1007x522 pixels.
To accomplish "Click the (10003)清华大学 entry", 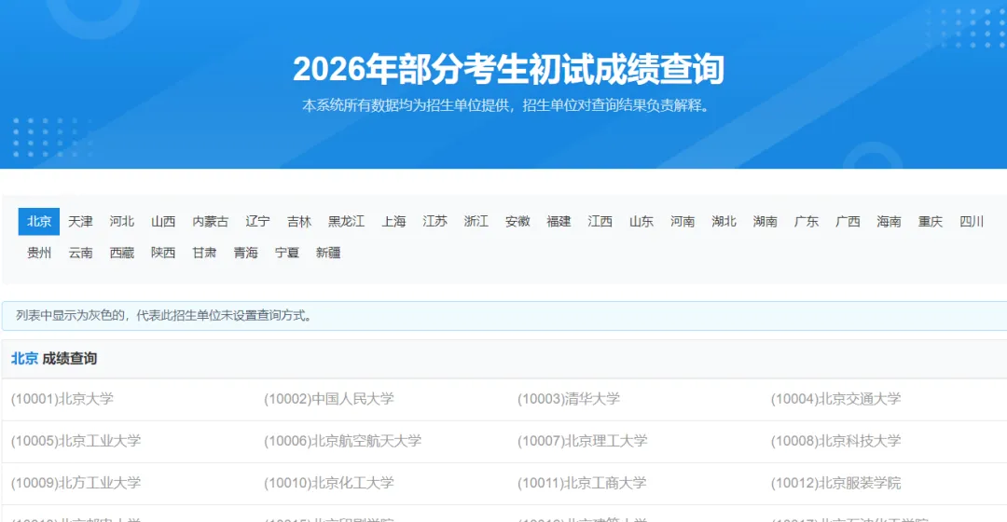I will (x=569, y=399).
